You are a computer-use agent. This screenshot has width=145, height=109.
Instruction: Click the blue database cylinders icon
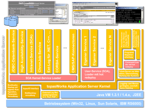pyautogui.click(x=11, y=21)
